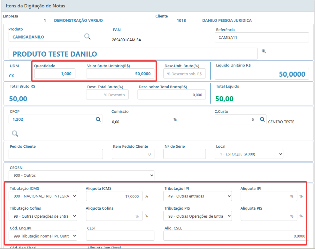Click the Pedido Cliente input field
Image resolution: width=315 pixels, height=249 pixels.
pyautogui.click(x=56, y=154)
